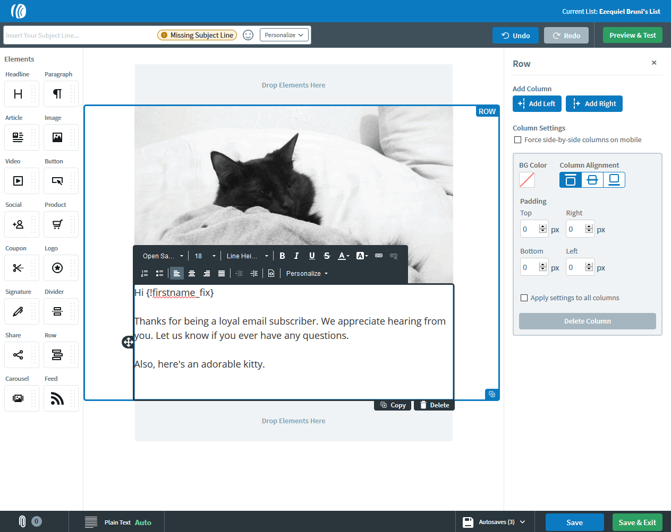Image resolution: width=671 pixels, height=532 pixels.
Task: Click the Add Right column button
Action: click(594, 103)
